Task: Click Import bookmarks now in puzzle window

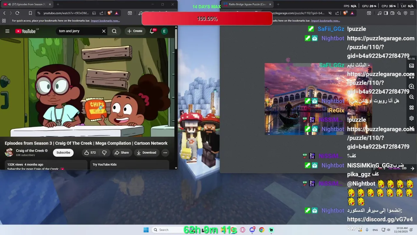Action: 325,21
